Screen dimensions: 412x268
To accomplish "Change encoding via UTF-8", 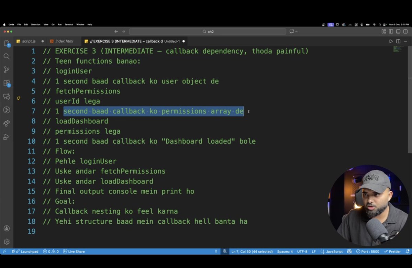I will coord(302,252).
